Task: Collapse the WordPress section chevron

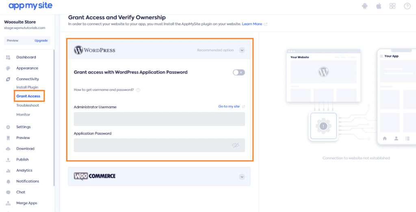Action: 242,50
